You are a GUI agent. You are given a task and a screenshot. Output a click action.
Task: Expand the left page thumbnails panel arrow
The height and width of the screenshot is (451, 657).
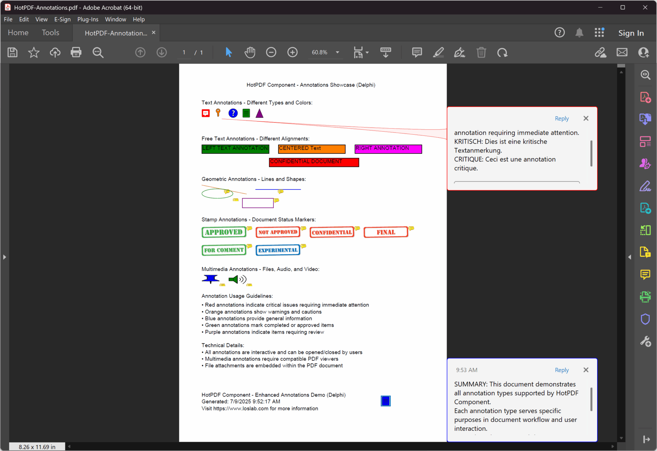coord(5,257)
